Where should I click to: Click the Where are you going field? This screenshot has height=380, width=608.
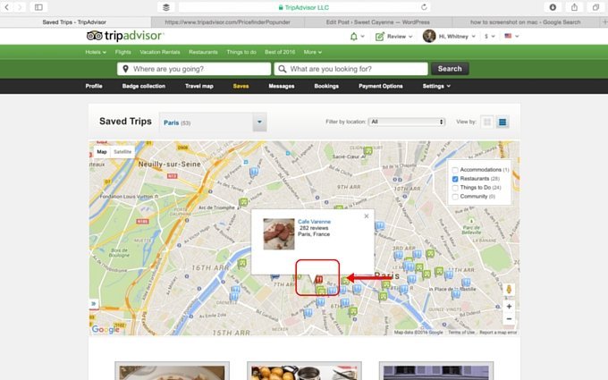coord(194,69)
